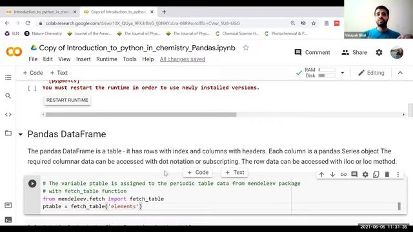Collapse the header with chevron

click(x=400, y=73)
